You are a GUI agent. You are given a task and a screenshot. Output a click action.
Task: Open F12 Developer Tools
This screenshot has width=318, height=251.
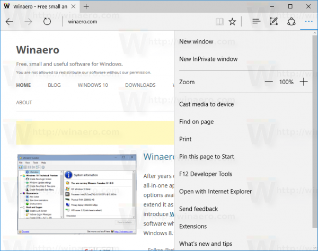[206, 174]
